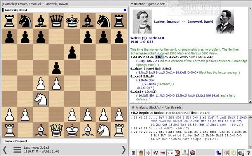Select the white pawn on c4
The height and width of the screenshot is (156, 252).
point(41,83)
